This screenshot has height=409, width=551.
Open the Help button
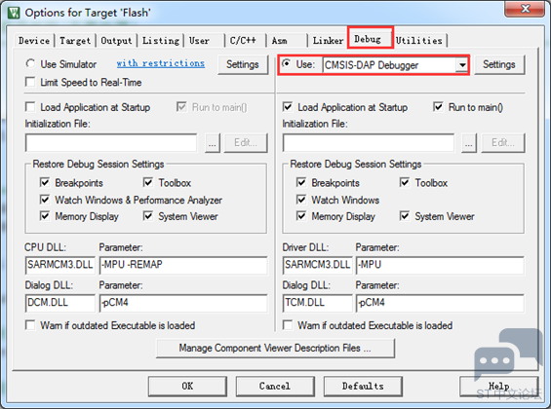click(x=499, y=387)
